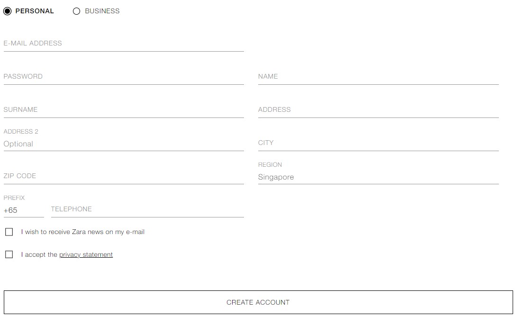The image size is (515, 316).
Task: Select the Personal account radio button
Action: point(8,11)
